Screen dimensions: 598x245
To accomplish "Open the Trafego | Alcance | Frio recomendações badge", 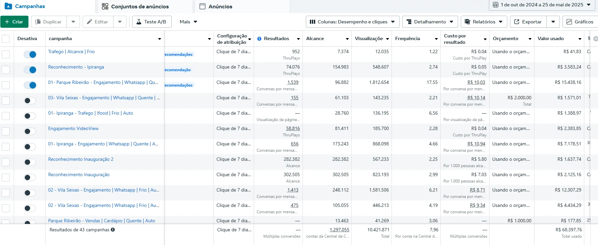I will coord(179,54).
